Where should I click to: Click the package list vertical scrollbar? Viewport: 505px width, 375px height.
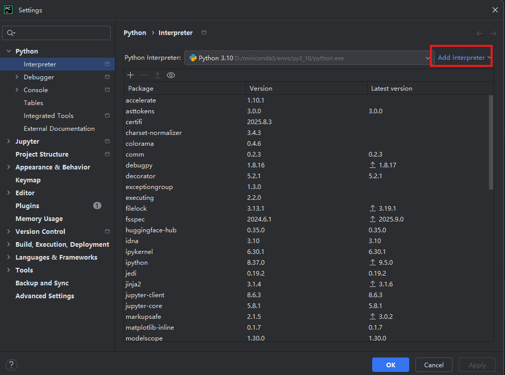491,142
